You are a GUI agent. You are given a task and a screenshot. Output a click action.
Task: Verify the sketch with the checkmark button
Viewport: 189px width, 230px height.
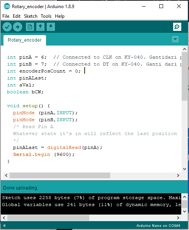tap(7, 27)
